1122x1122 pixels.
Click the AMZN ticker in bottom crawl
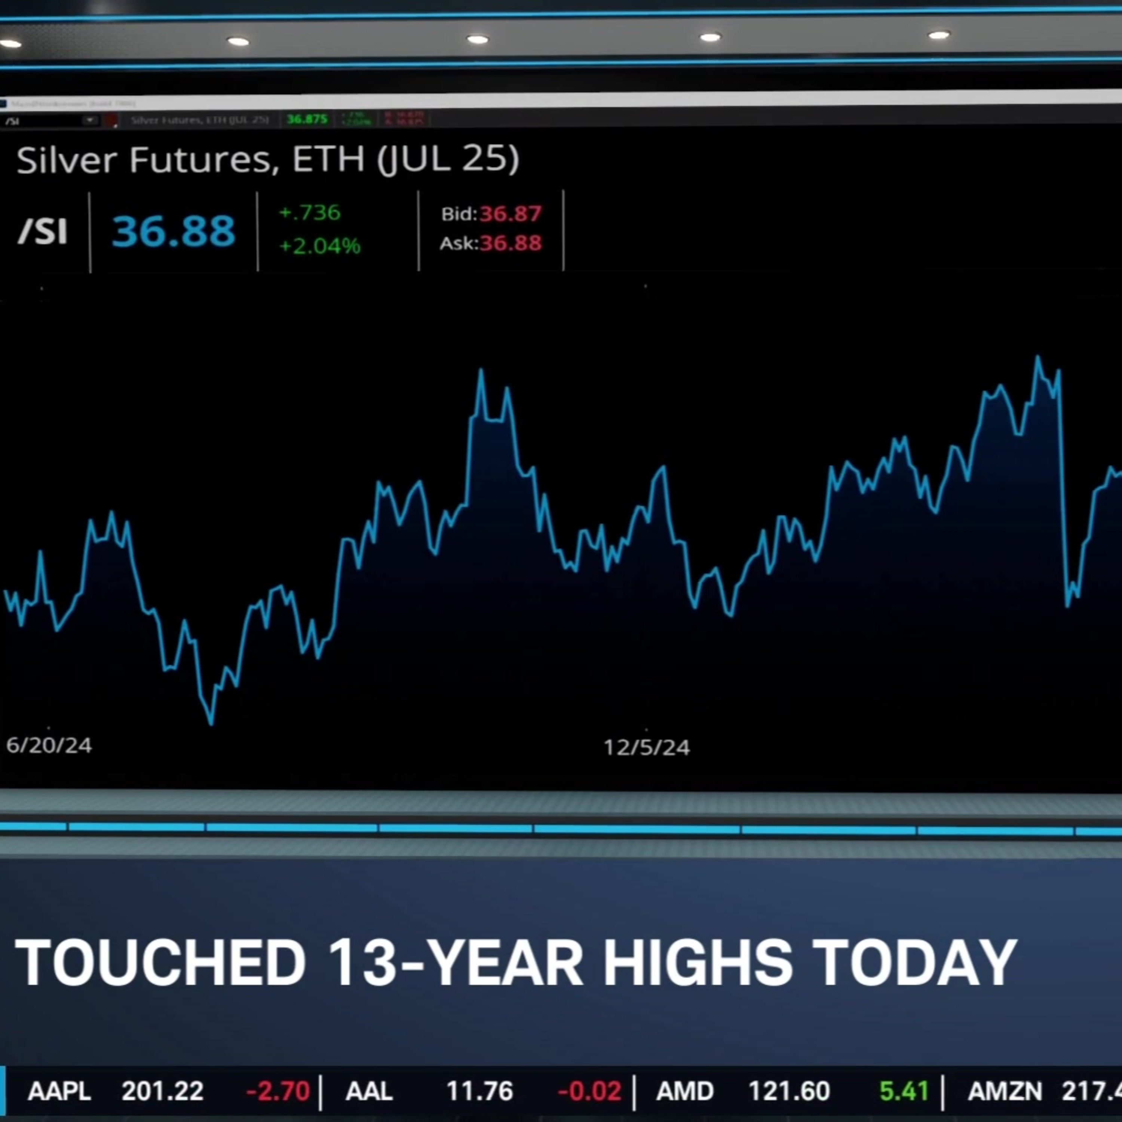tap(1005, 1091)
